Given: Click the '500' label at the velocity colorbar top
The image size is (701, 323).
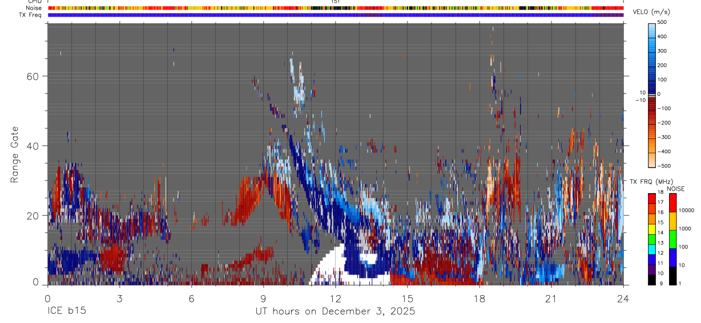Looking at the screenshot, I should pos(663,22).
